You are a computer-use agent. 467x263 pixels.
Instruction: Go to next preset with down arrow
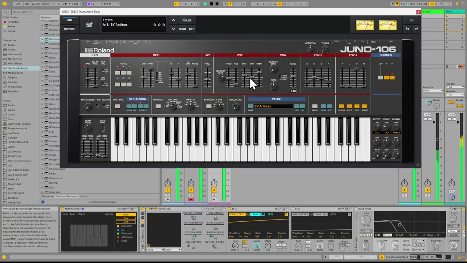173,29
